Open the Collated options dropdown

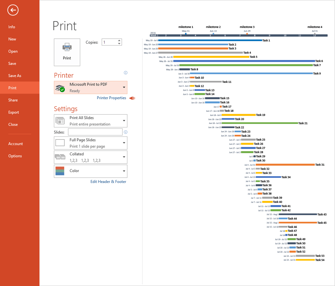124,157
